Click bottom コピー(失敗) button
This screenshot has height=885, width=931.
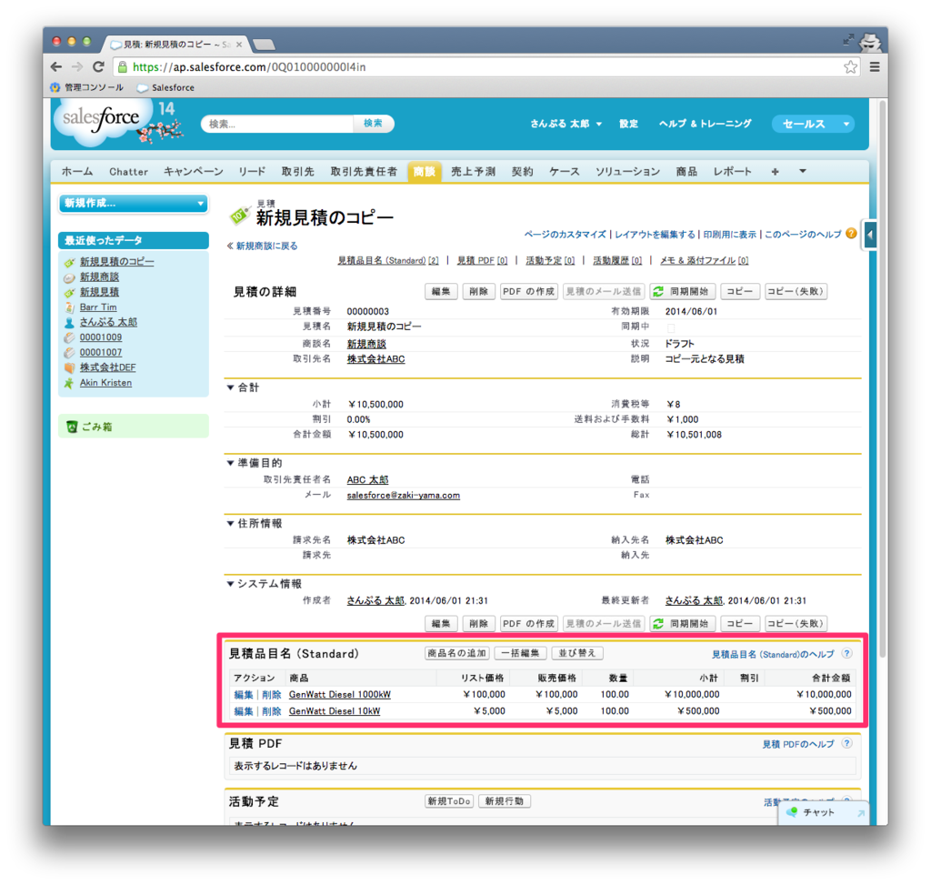[x=796, y=623]
